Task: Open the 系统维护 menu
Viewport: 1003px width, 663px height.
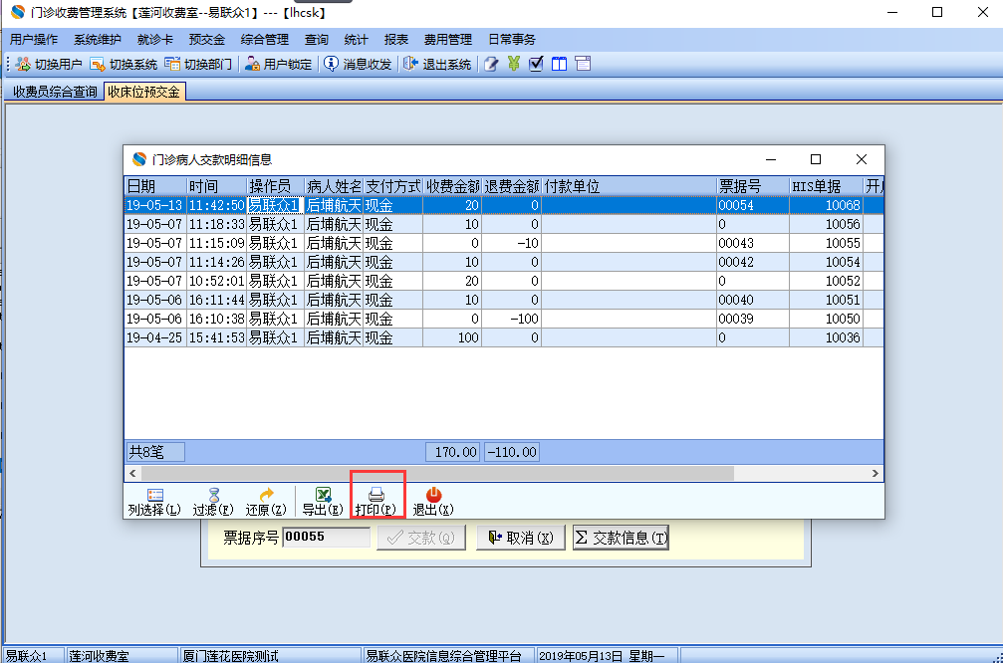Action: pos(98,40)
